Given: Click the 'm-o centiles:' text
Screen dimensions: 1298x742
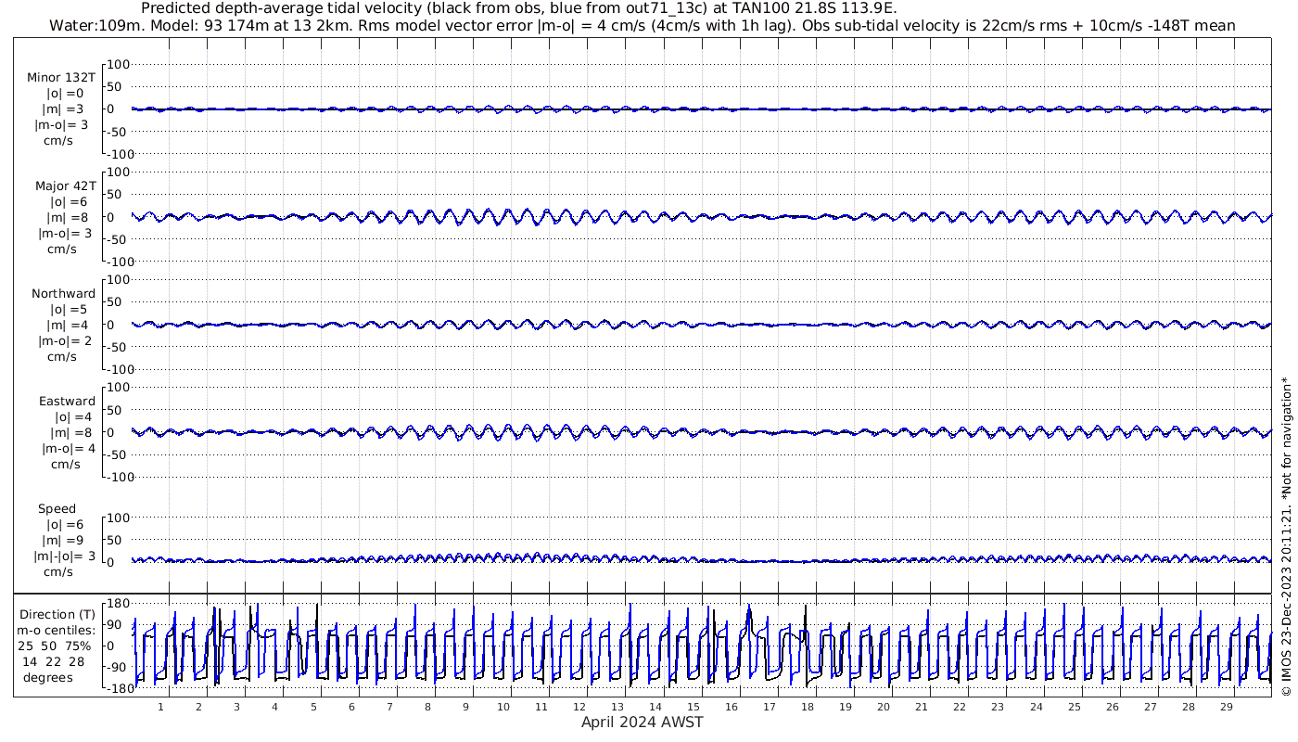Looking at the screenshot, I should pyautogui.click(x=56, y=631).
